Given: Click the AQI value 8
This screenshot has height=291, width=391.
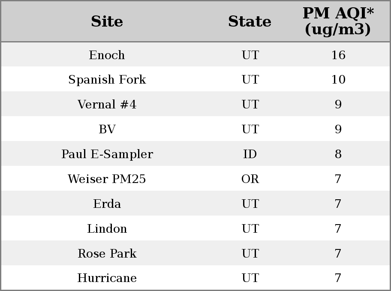Looking at the screenshot, I should pos(338,154).
